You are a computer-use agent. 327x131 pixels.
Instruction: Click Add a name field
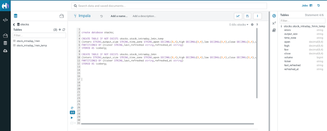click(119, 16)
